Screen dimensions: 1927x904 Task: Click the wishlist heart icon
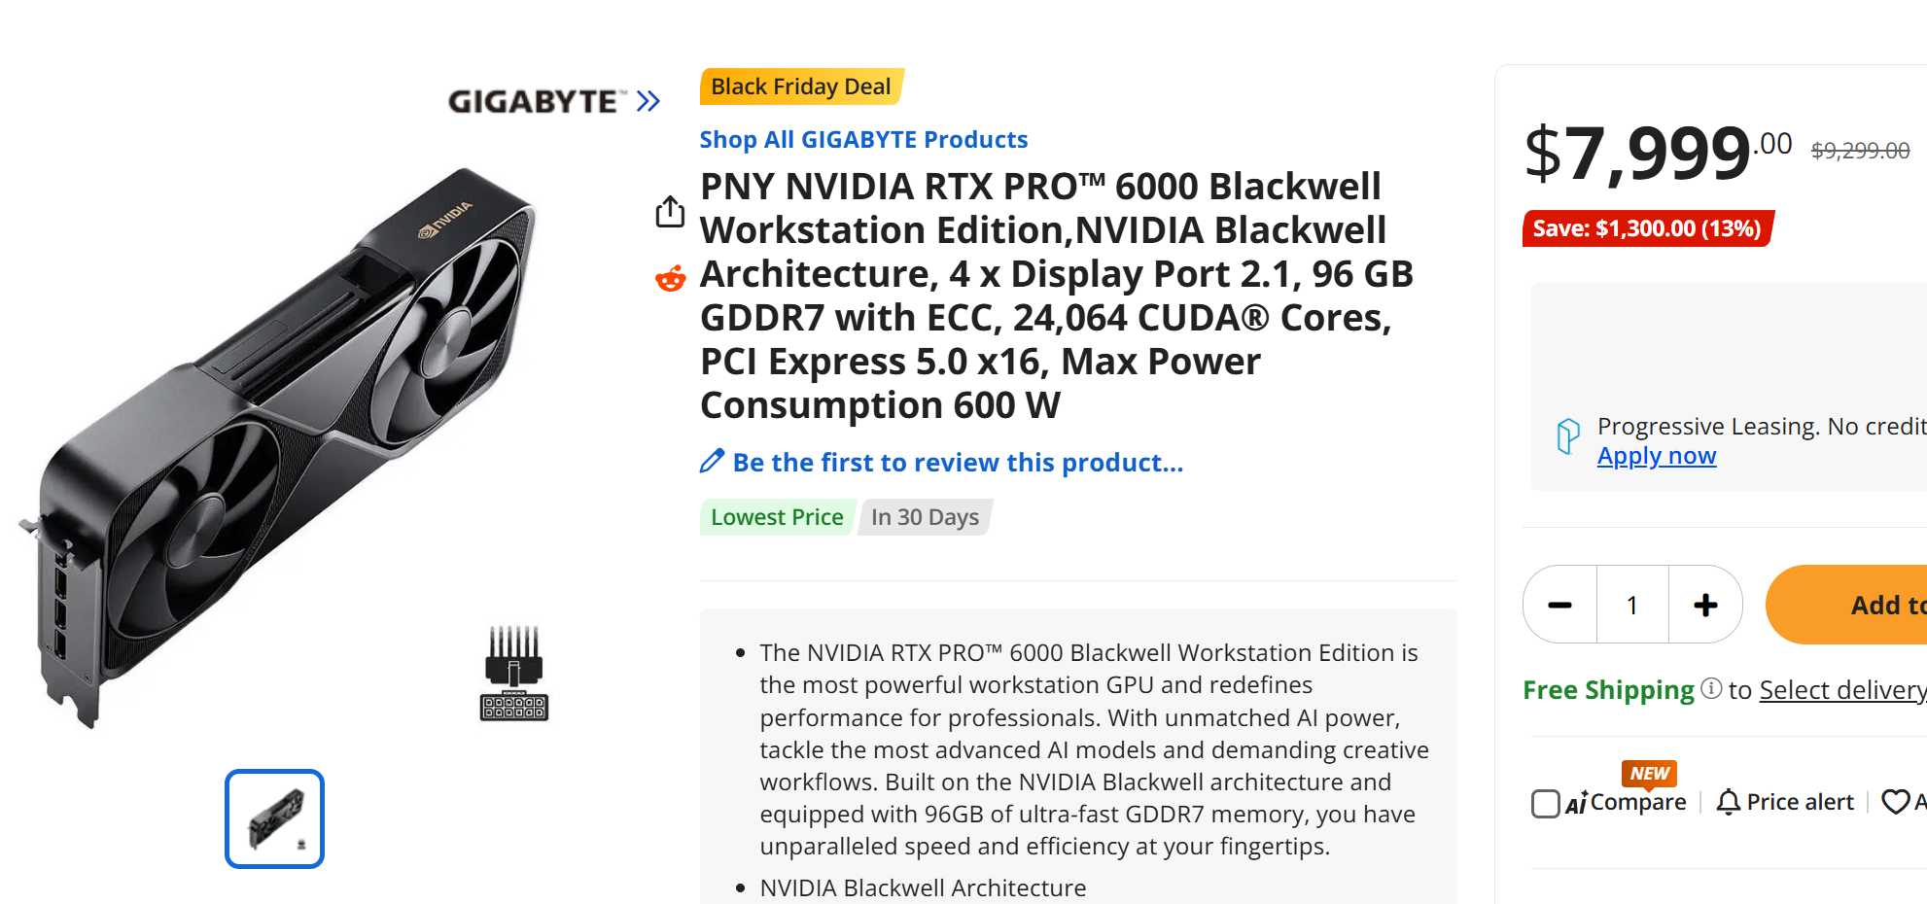tap(1895, 802)
